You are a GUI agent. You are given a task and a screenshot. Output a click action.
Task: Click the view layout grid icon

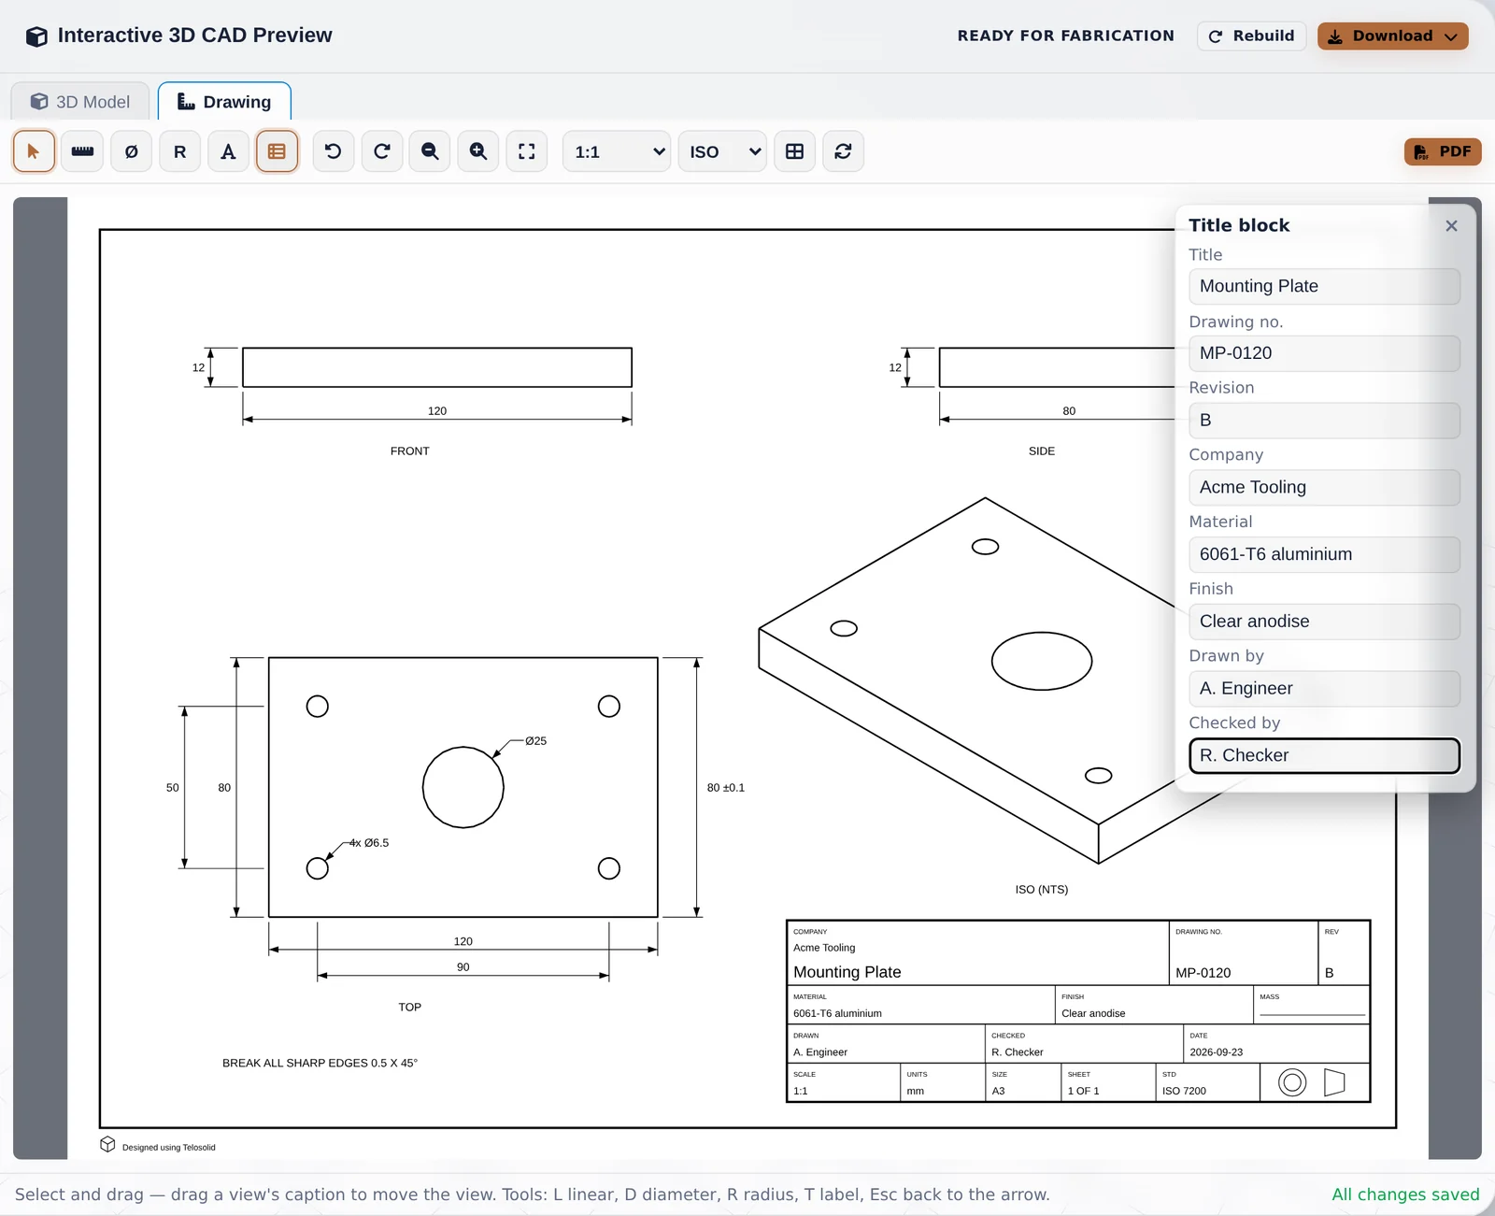[794, 151]
